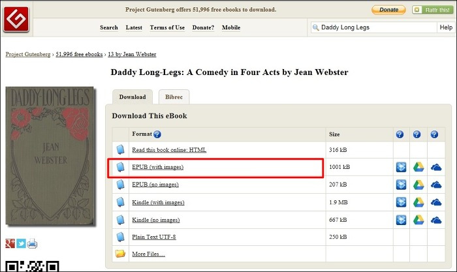Screen dimensions: 457x272
Task: Download Kindle (with images)
Action: [158, 202]
